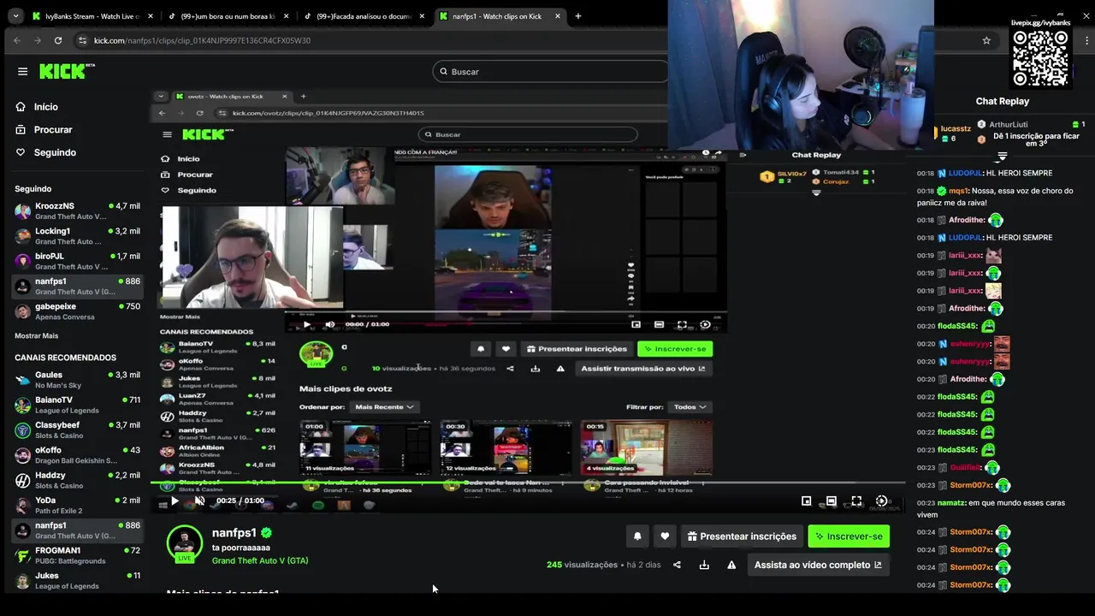This screenshot has height=616, width=1095.
Task: Open a new browser tab
Action: 578,15
